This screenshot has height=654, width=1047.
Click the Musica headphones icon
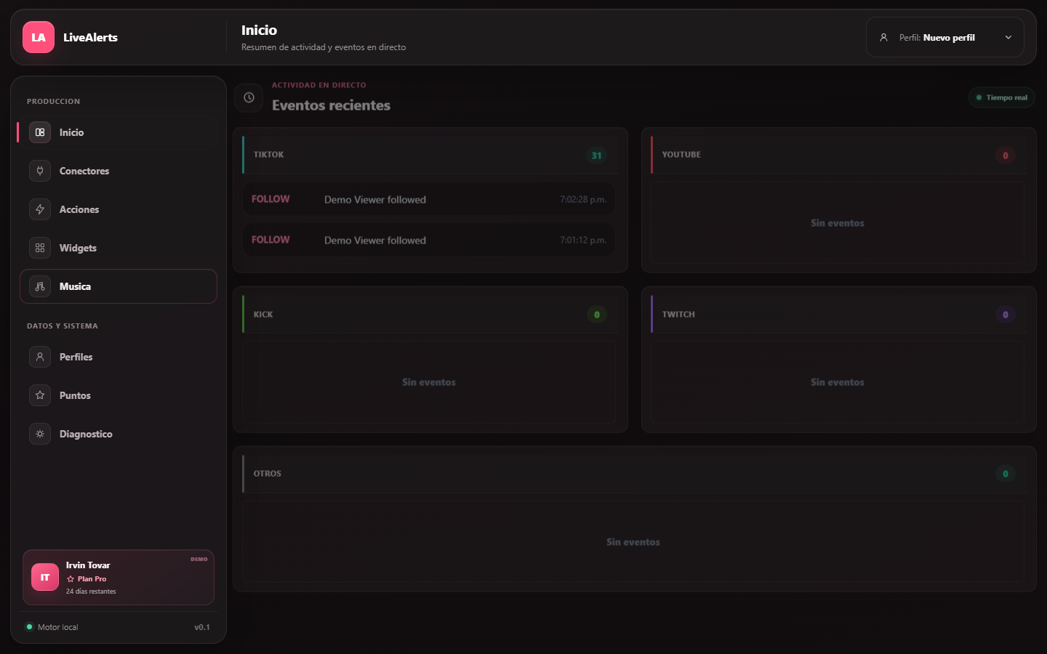[40, 286]
